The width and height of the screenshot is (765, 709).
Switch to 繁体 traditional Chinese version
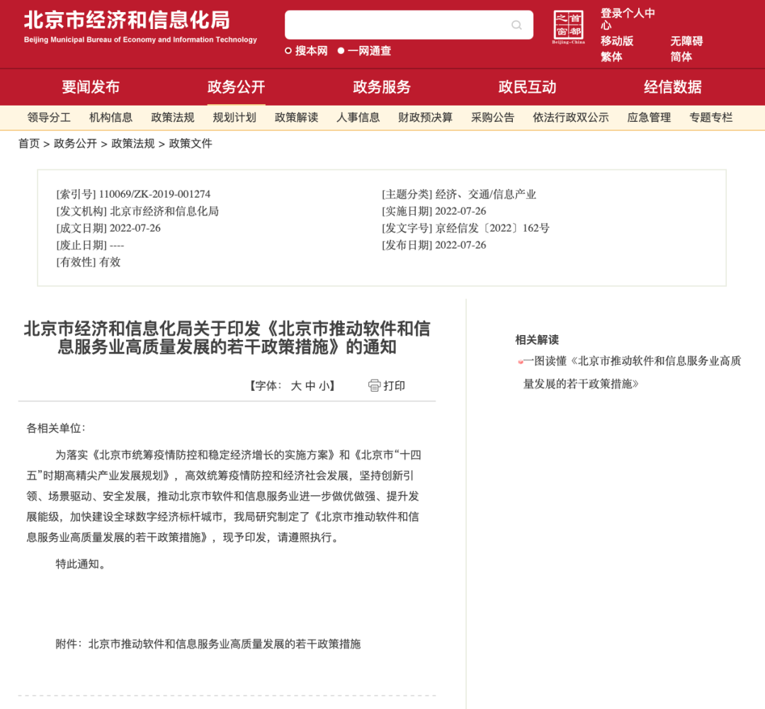[611, 57]
